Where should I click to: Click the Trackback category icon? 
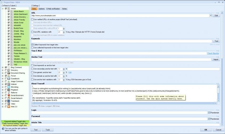point(9,101)
